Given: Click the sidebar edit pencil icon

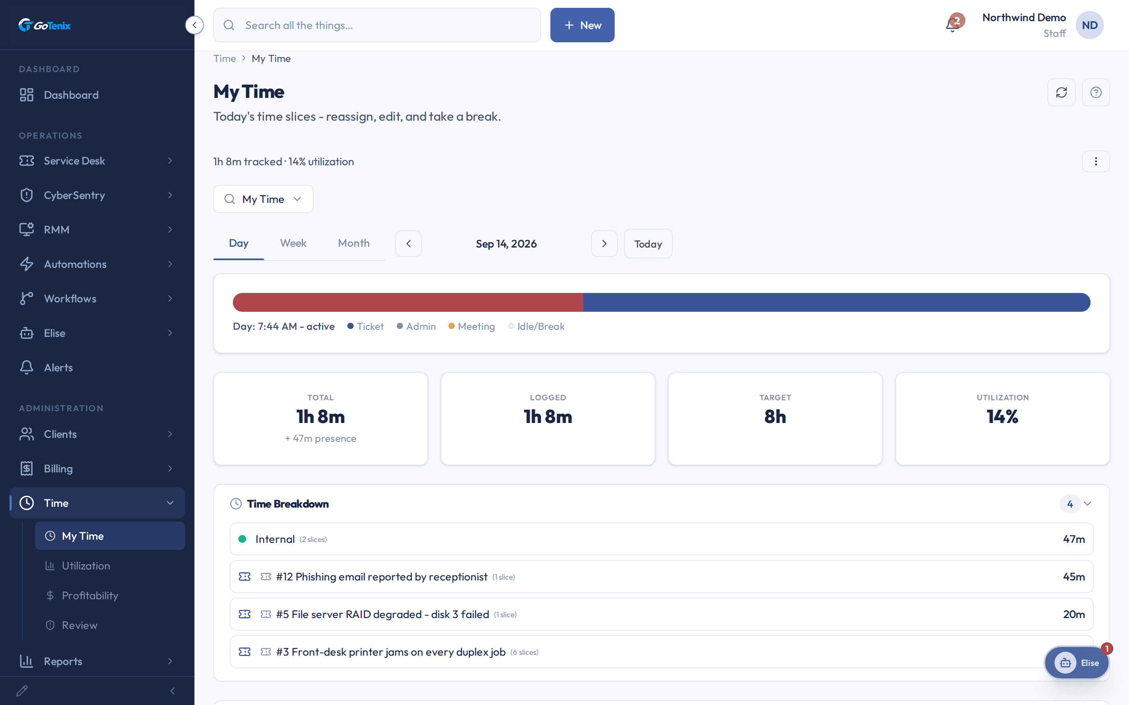Looking at the screenshot, I should pyautogui.click(x=22, y=691).
